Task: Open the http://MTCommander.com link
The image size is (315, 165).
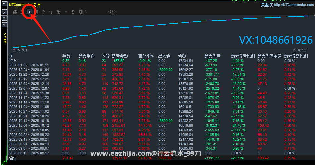Action: click(294, 5)
